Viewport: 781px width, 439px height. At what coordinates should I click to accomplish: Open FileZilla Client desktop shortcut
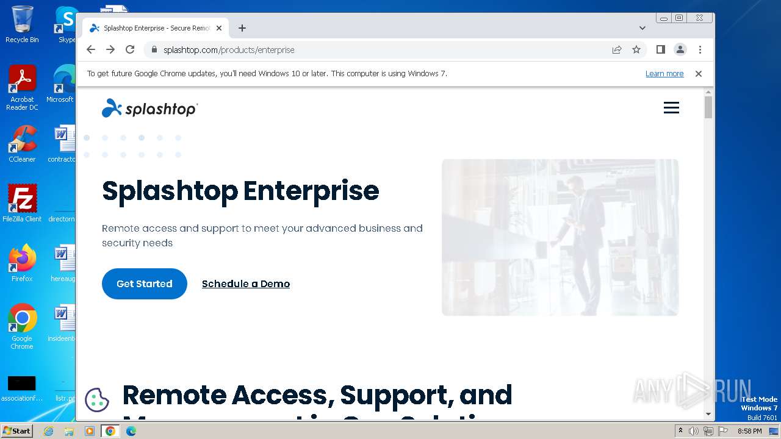(x=22, y=203)
